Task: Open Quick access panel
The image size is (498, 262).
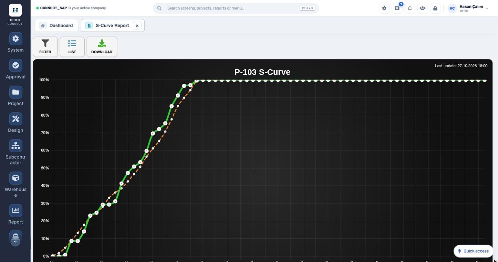Action: tap(473, 251)
